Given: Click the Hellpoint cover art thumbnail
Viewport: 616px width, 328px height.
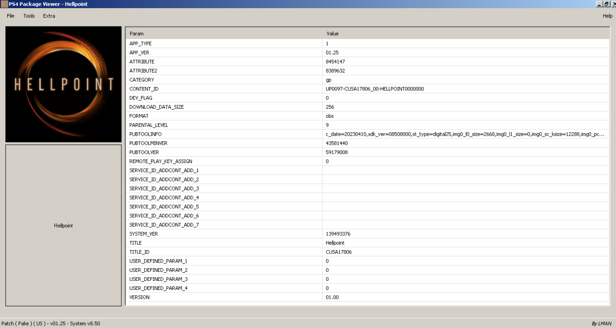Looking at the screenshot, I should coord(64,84).
